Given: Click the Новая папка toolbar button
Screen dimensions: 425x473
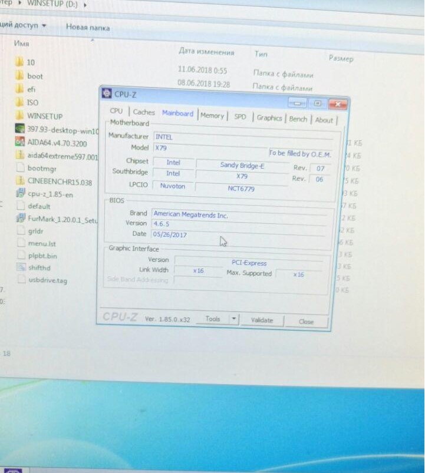Looking at the screenshot, I should point(88,28).
